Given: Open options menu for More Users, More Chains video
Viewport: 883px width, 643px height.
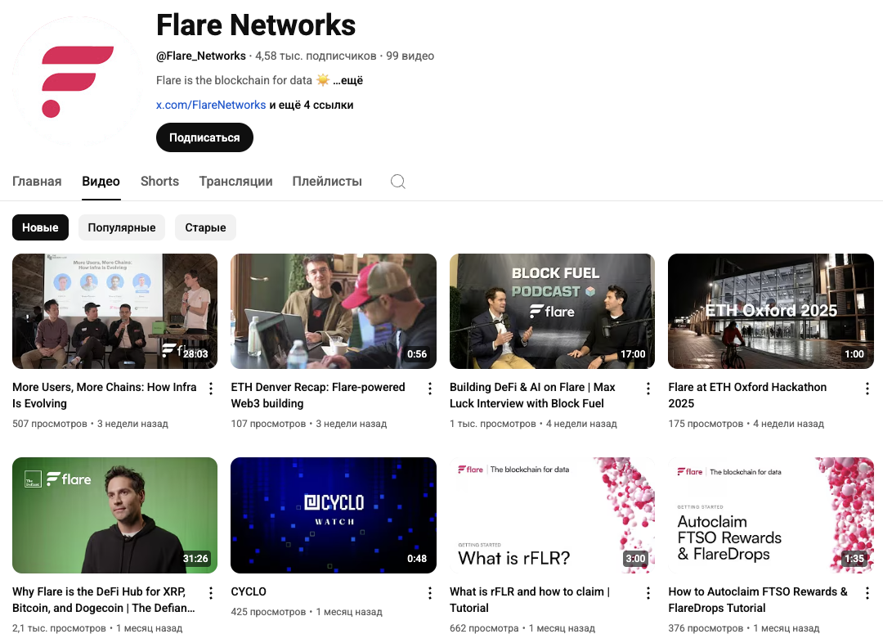Looking at the screenshot, I should pos(211,389).
